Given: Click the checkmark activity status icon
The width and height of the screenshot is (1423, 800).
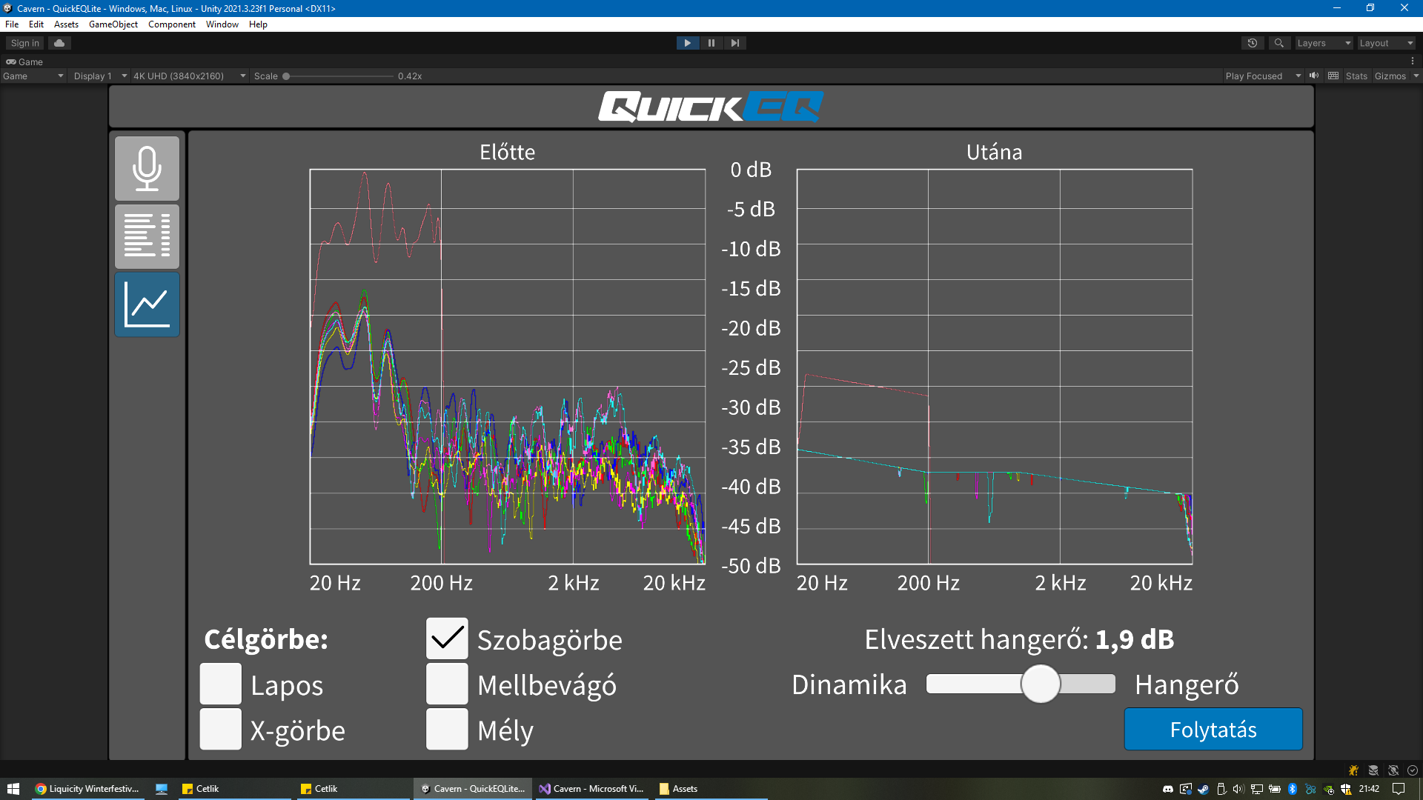Looking at the screenshot, I should coord(1413,770).
